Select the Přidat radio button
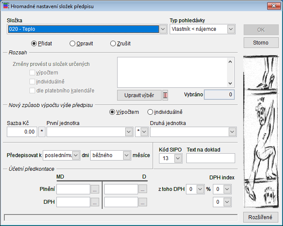283x226 pixels. pos(35,43)
